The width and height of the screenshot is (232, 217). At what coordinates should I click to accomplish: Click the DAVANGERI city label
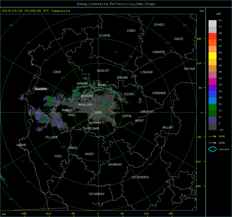[115, 165]
